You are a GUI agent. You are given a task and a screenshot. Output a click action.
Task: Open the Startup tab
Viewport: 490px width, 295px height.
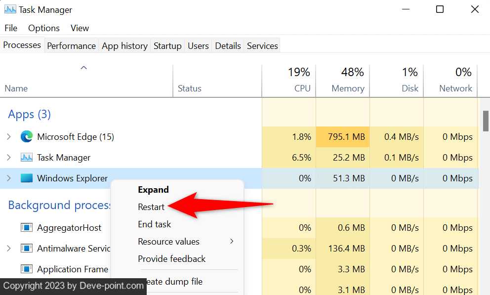pyautogui.click(x=167, y=46)
